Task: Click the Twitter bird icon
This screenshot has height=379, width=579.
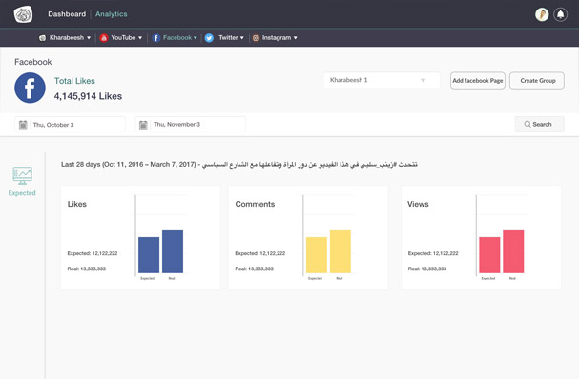Action: click(x=209, y=37)
